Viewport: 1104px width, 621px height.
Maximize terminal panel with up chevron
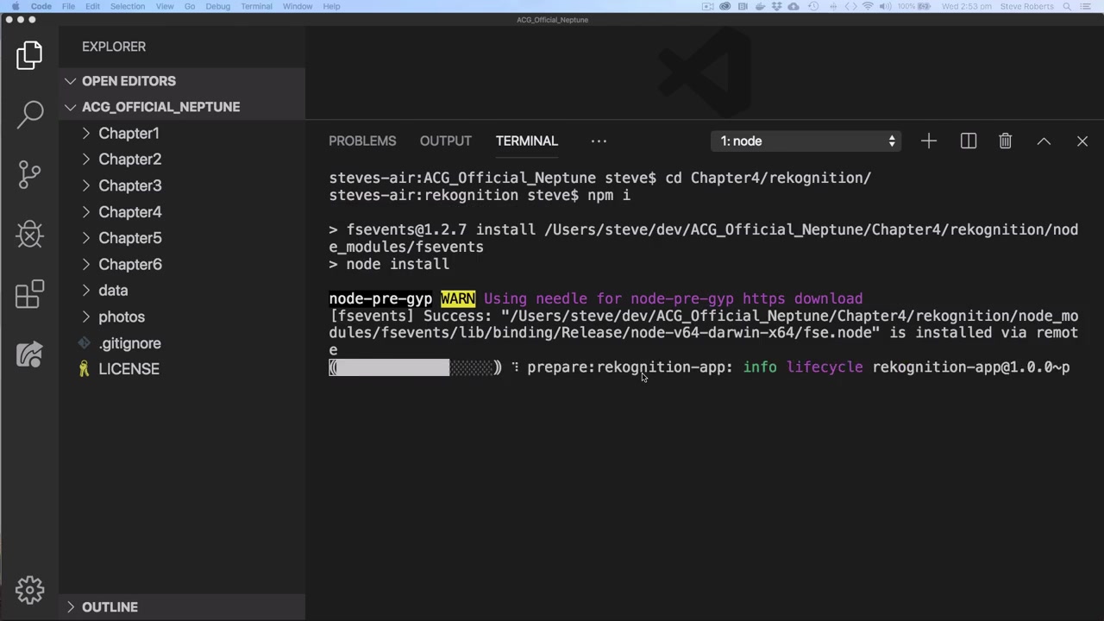coord(1044,141)
